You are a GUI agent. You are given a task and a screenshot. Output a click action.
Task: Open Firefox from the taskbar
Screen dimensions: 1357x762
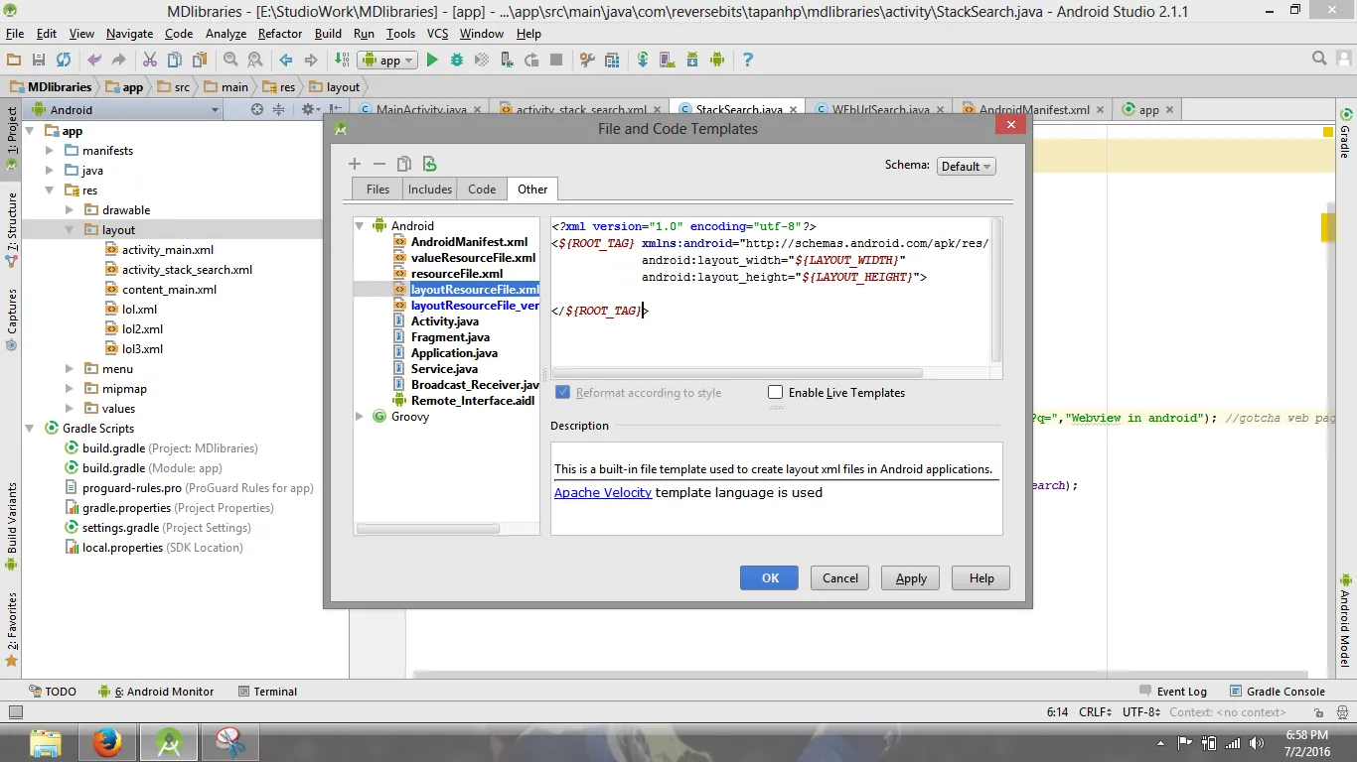(107, 741)
